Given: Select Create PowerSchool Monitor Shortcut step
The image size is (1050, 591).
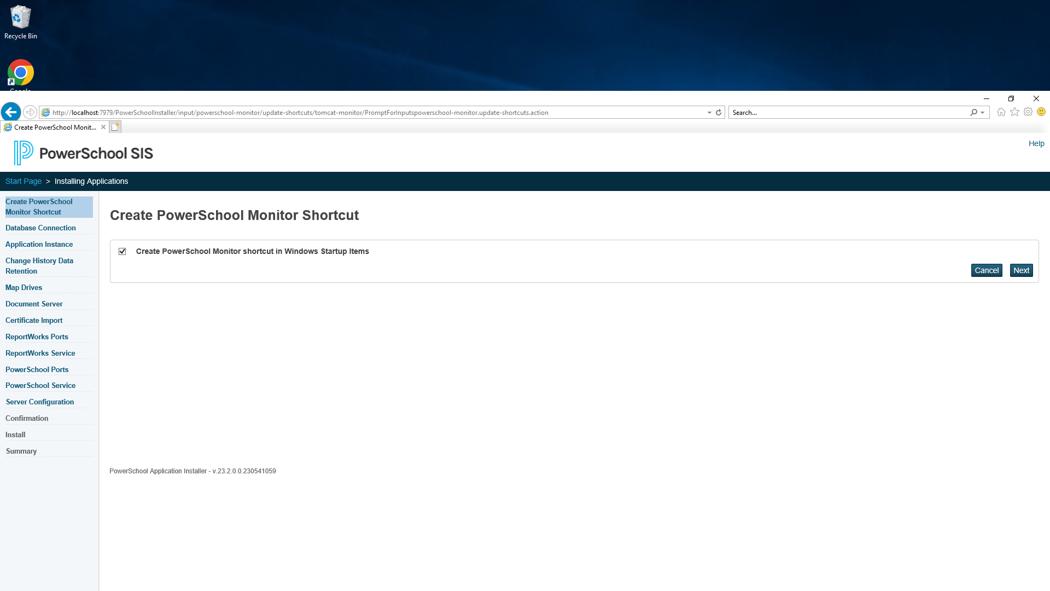Looking at the screenshot, I should click(49, 207).
